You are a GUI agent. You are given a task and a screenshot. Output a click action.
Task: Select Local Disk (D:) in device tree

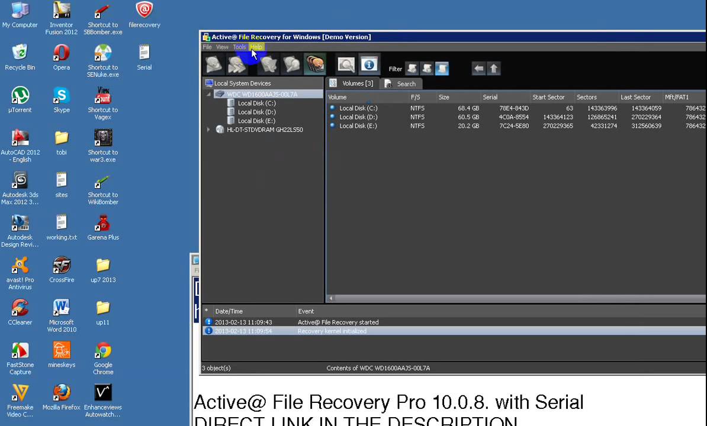[x=256, y=112]
